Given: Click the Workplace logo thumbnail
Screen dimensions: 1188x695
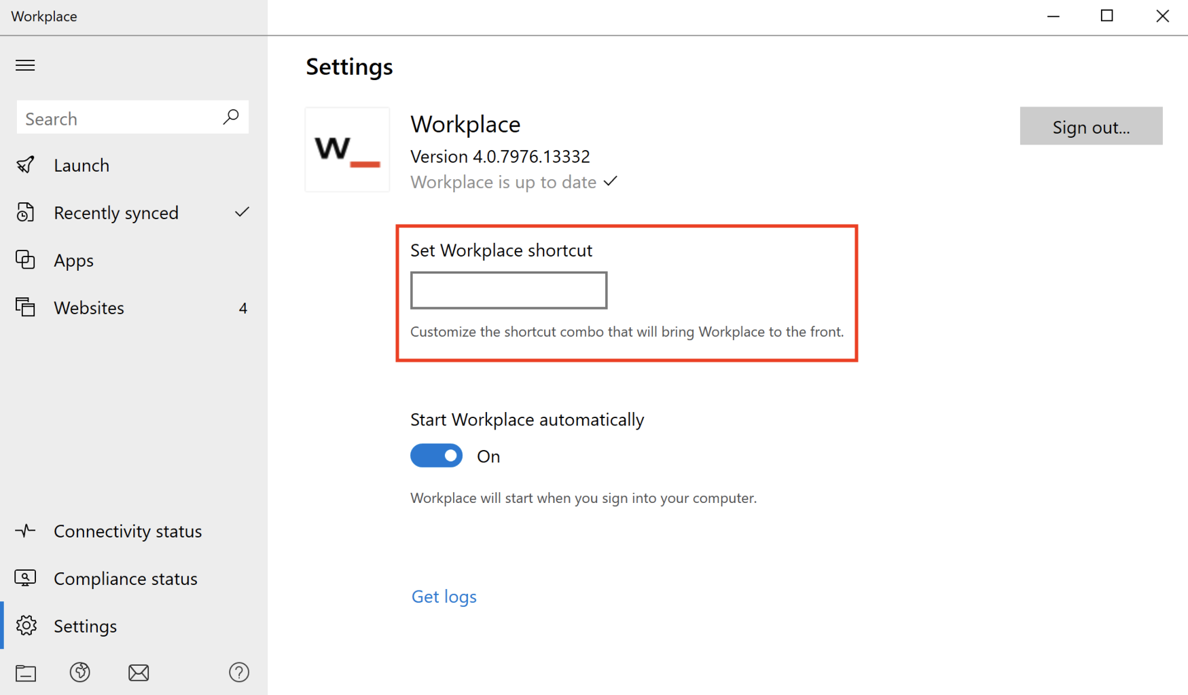Looking at the screenshot, I should click(x=346, y=149).
